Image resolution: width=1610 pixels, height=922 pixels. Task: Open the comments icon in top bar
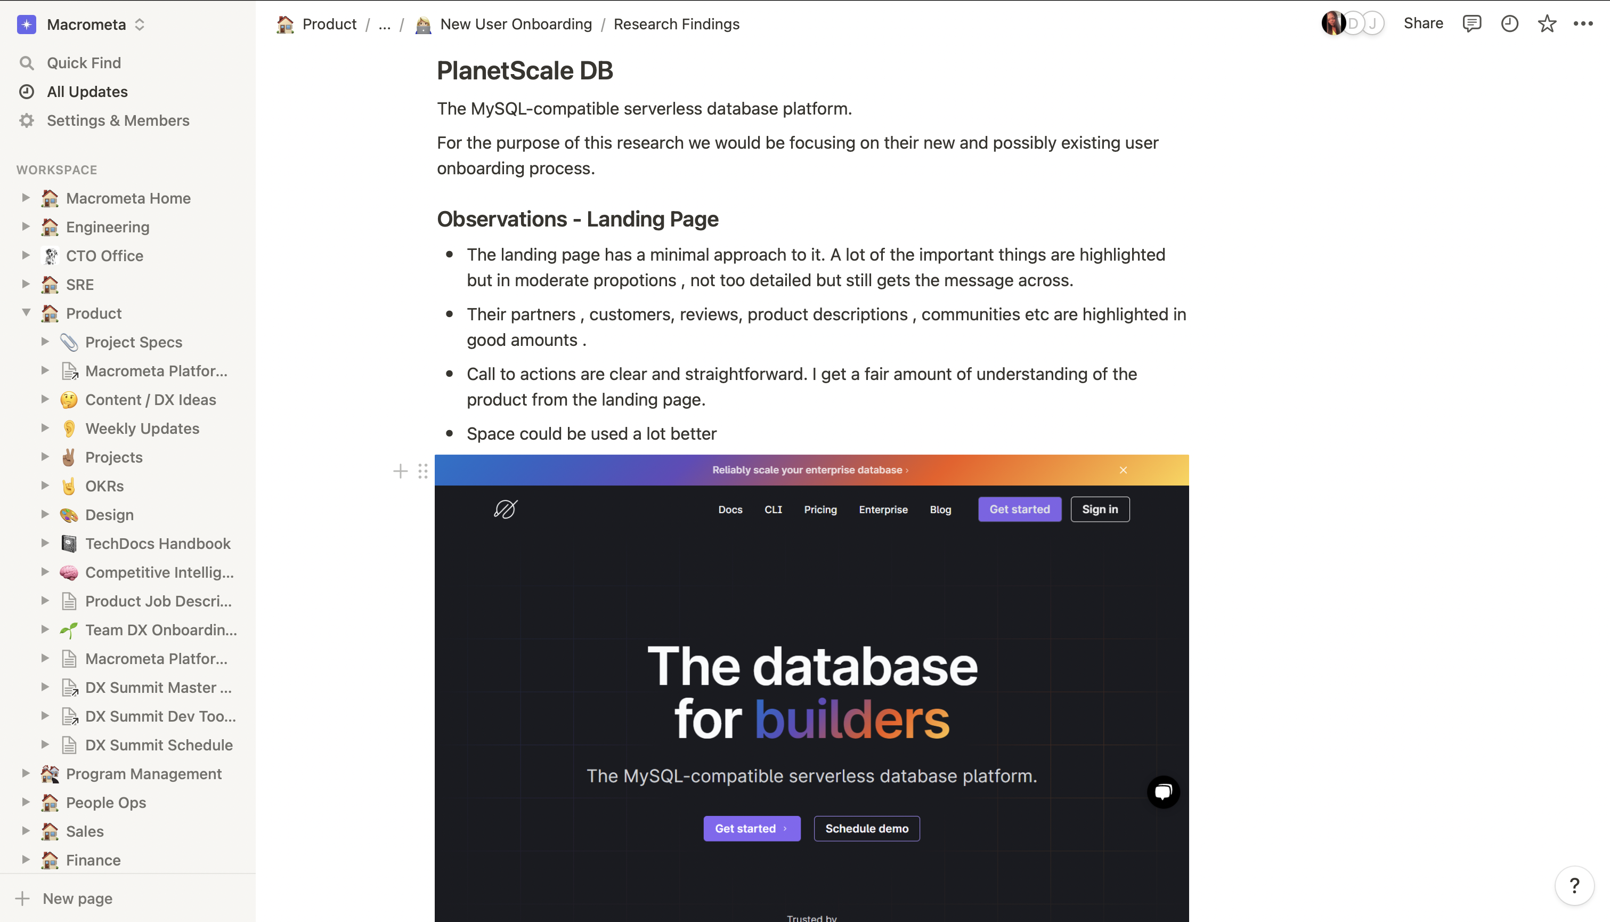(x=1471, y=24)
